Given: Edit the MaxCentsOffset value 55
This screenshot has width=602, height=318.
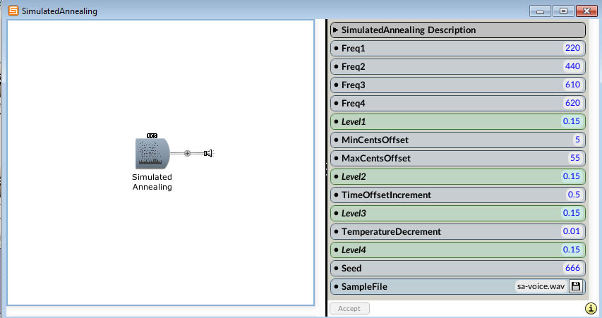Looking at the screenshot, I should click(574, 158).
